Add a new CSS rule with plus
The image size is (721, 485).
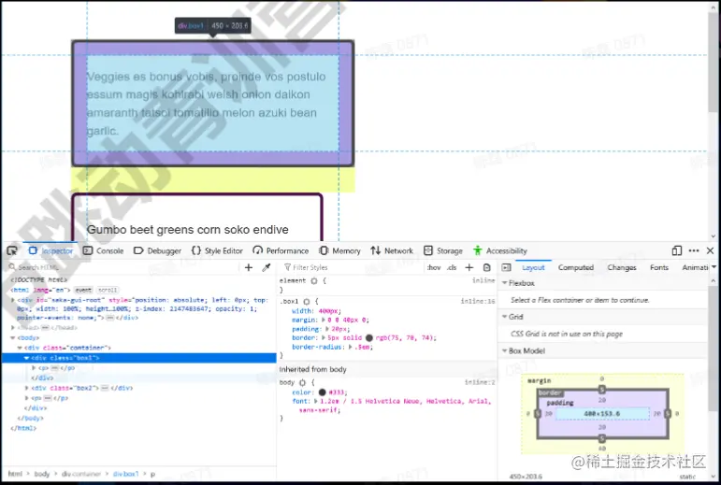pos(469,267)
